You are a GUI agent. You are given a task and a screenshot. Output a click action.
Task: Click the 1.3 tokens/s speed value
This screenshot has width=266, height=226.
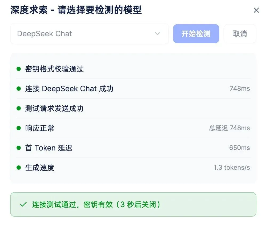232,167
